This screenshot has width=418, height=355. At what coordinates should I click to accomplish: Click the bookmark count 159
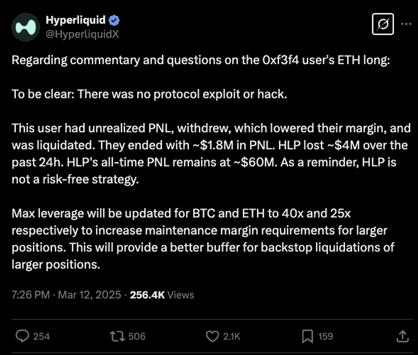tap(326, 337)
